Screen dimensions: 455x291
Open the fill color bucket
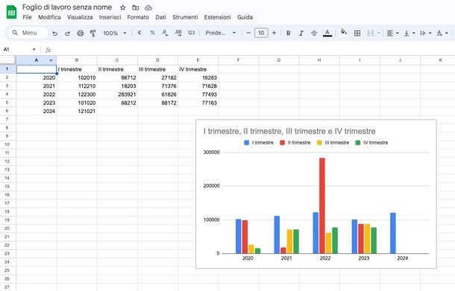pos(344,33)
